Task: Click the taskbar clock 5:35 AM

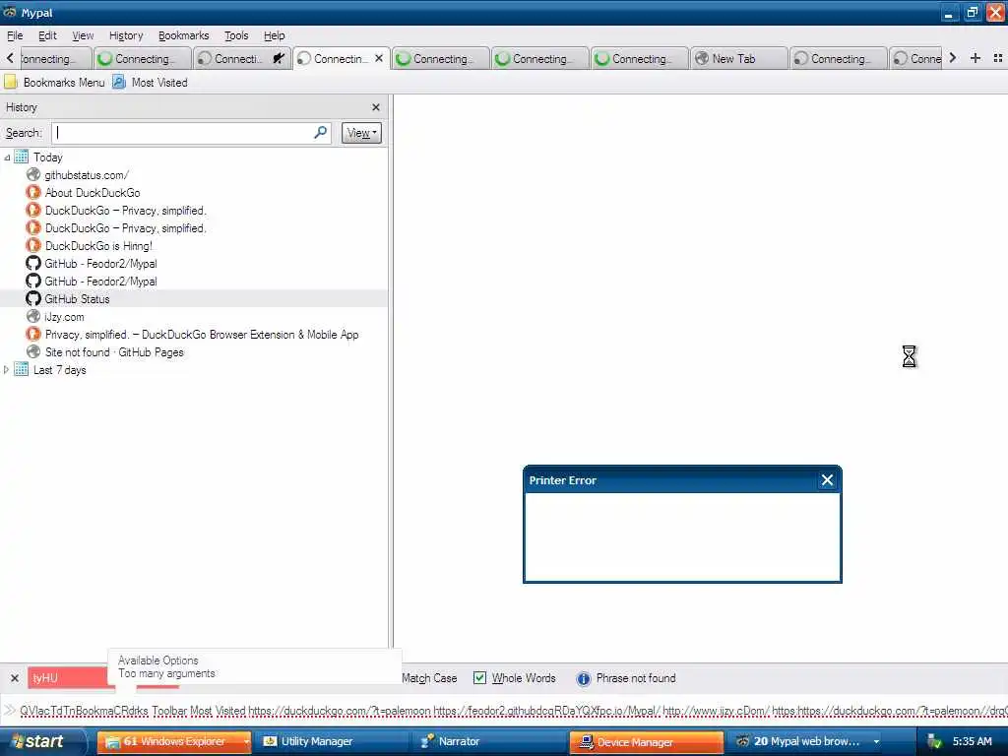Action: click(x=972, y=742)
